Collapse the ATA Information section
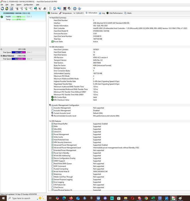Screen dimensions: 190x201 [x=50, y=47]
